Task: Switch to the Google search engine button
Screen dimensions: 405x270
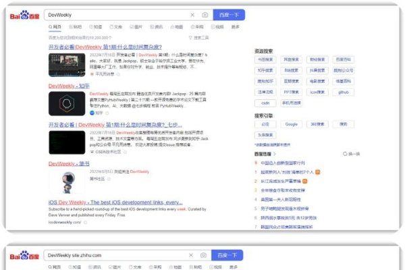Action: coord(292,124)
